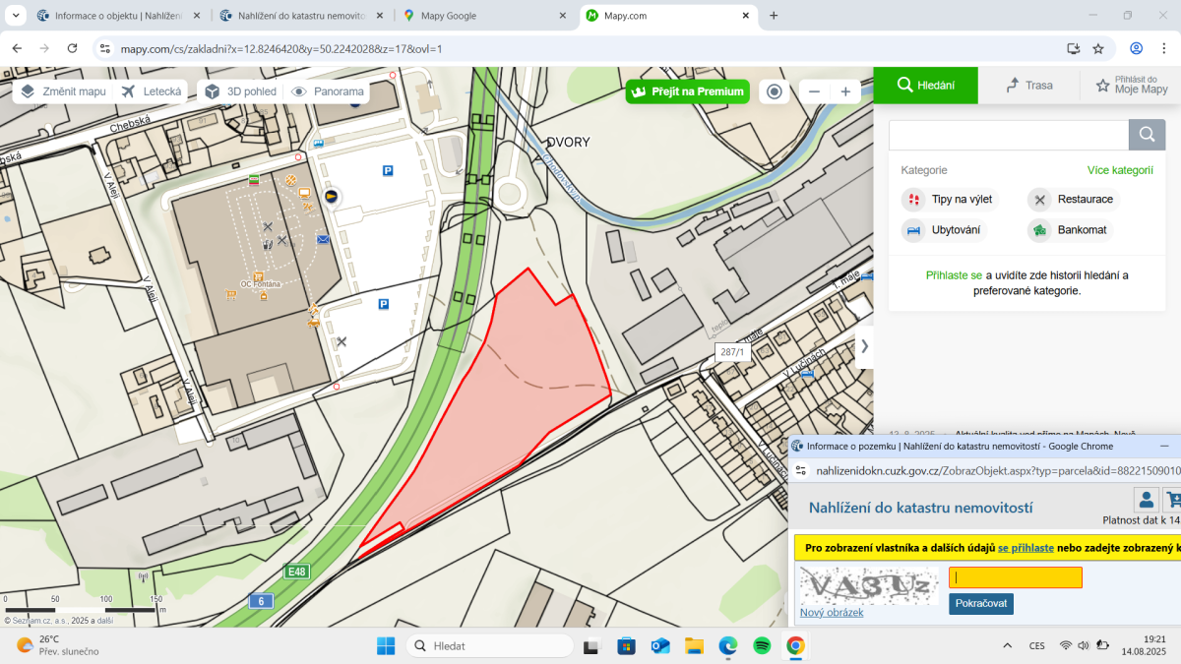
Task: Bookmark this page with the star icon
Action: (x=1098, y=48)
